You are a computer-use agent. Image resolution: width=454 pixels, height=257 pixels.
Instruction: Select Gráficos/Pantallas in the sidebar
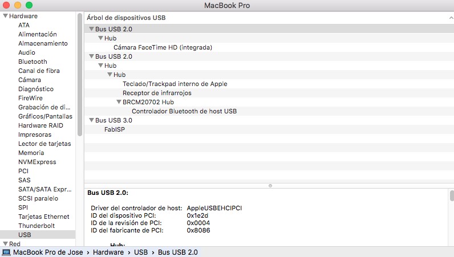[45, 116]
